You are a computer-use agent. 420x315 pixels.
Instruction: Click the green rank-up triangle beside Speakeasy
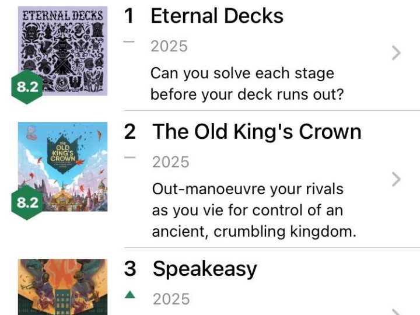click(x=129, y=295)
